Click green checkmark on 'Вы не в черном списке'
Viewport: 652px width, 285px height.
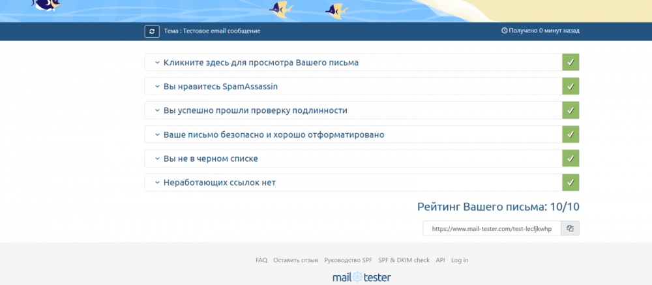coord(570,158)
